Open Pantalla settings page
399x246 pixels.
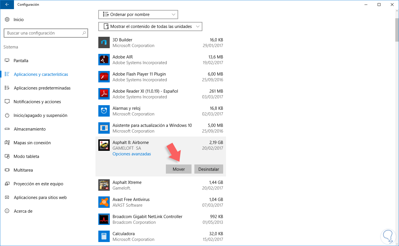(21, 61)
